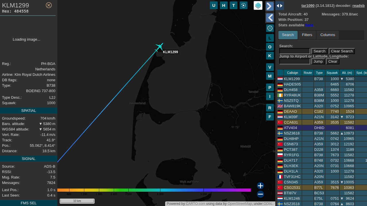Toggle the L map button

[270, 38]
